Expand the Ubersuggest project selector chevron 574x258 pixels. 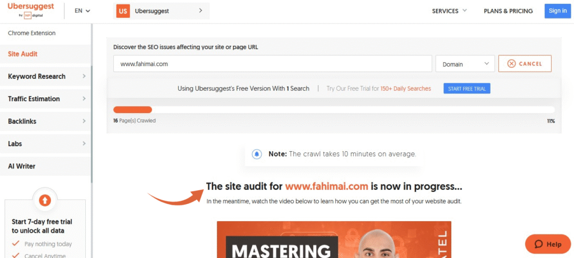[200, 11]
